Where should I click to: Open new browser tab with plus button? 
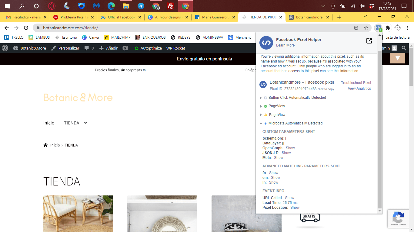coord(339,17)
